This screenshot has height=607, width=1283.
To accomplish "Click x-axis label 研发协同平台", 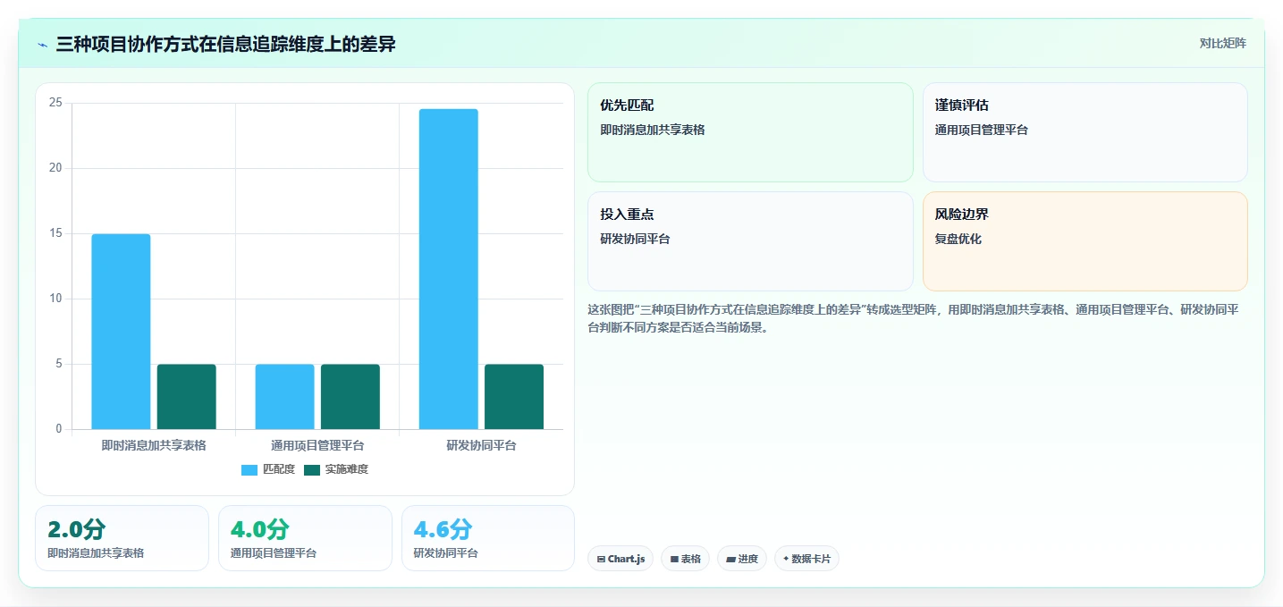I will point(481,445).
